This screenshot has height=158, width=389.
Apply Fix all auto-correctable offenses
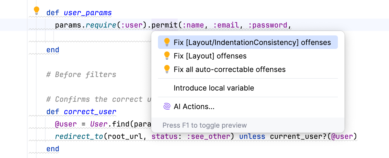(x=229, y=69)
